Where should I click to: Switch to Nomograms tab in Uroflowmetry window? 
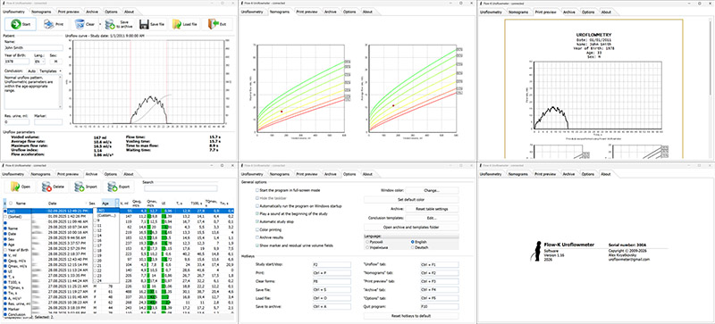[40, 12]
